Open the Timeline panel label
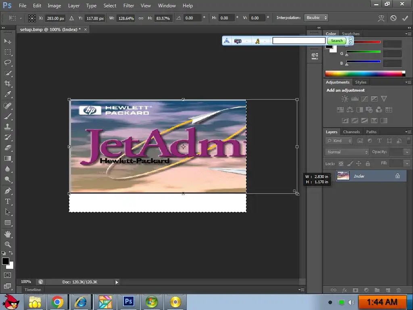Viewport: 413px width, 310px height. tap(33, 290)
